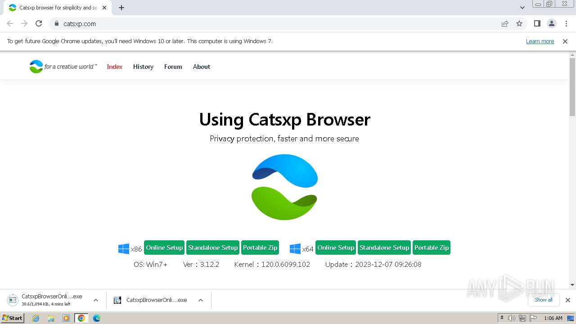Click Show all downloads
Image resolution: width=576 pixels, height=324 pixels.
tap(543, 300)
